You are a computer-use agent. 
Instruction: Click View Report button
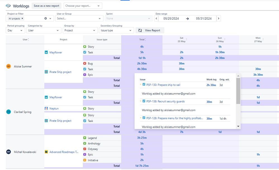pos(150,30)
